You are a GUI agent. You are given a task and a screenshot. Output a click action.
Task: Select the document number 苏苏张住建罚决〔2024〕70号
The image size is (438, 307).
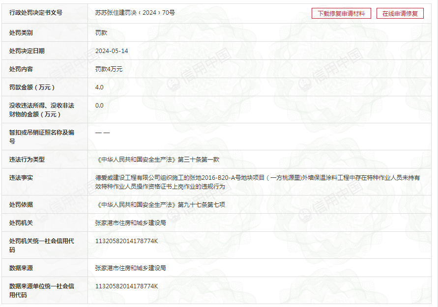(135, 13)
